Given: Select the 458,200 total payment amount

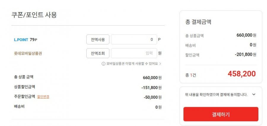Looking at the screenshot, I should [x=241, y=74].
